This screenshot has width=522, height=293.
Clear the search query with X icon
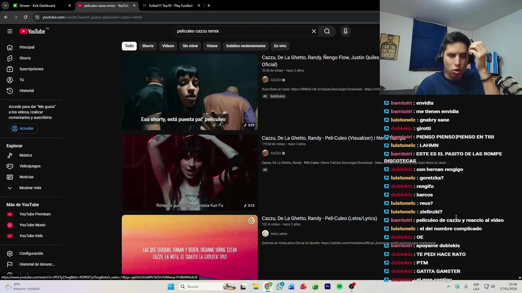click(x=314, y=31)
